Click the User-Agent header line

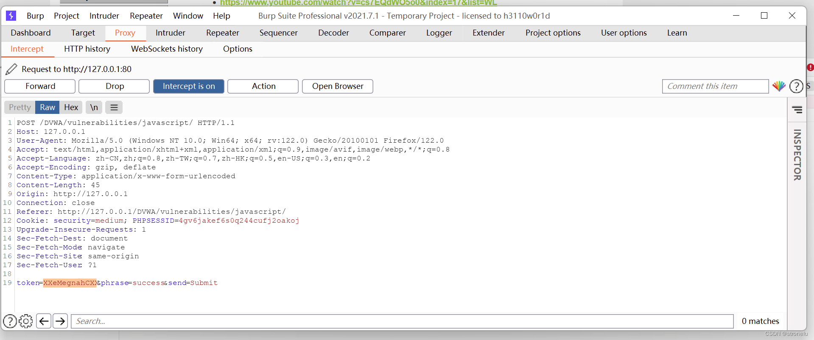coord(230,141)
